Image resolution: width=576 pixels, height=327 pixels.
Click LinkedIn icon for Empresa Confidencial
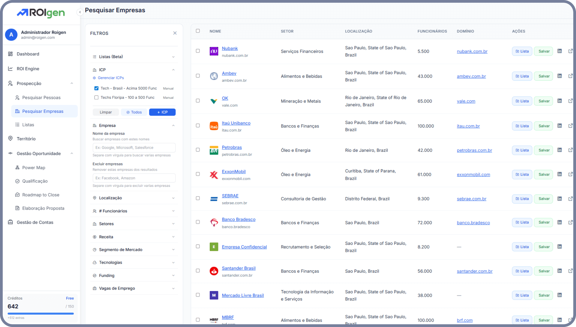click(559, 247)
